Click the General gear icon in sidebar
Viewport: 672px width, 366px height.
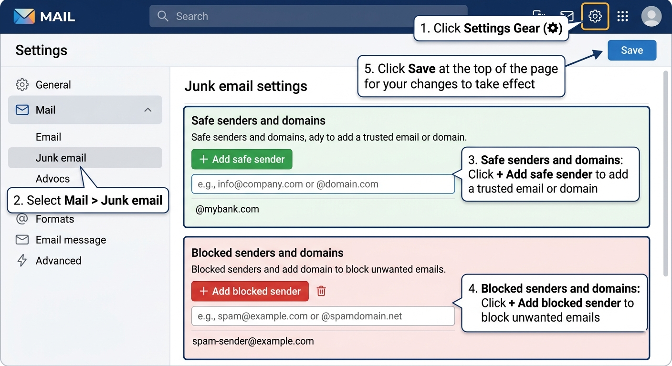(x=22, y=84)
